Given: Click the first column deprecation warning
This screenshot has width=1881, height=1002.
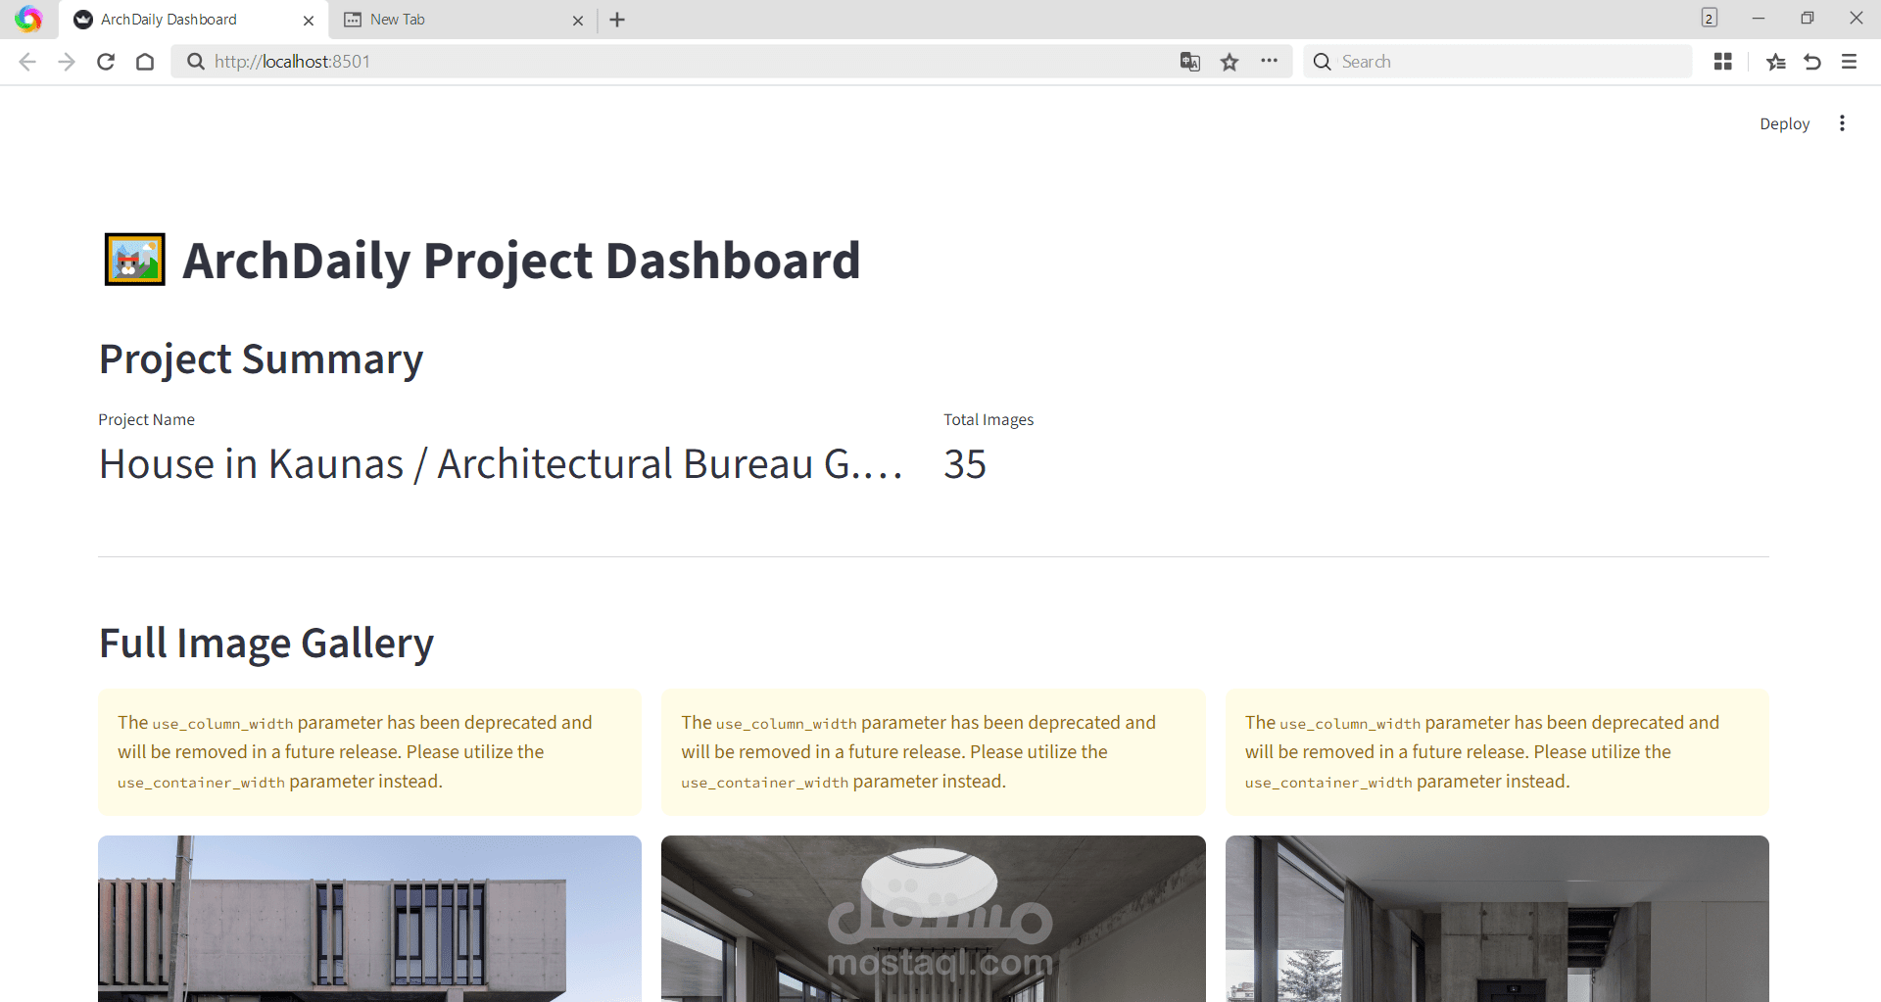Looking at the screenshot, I should (369, 752).
